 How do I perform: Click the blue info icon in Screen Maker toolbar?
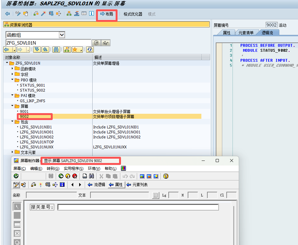point(62,185)
